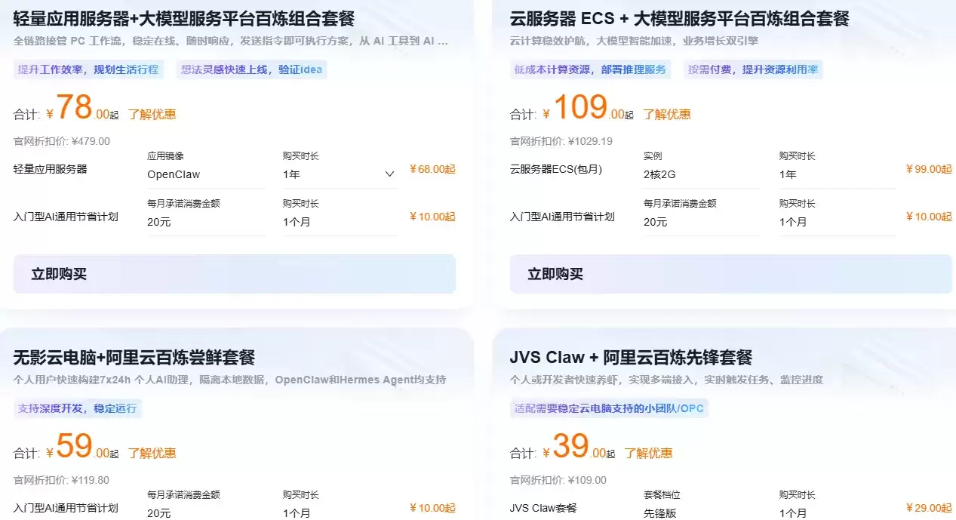Click the ¥59.00起 total price
The image size is (956, 520).
[82, 448]
